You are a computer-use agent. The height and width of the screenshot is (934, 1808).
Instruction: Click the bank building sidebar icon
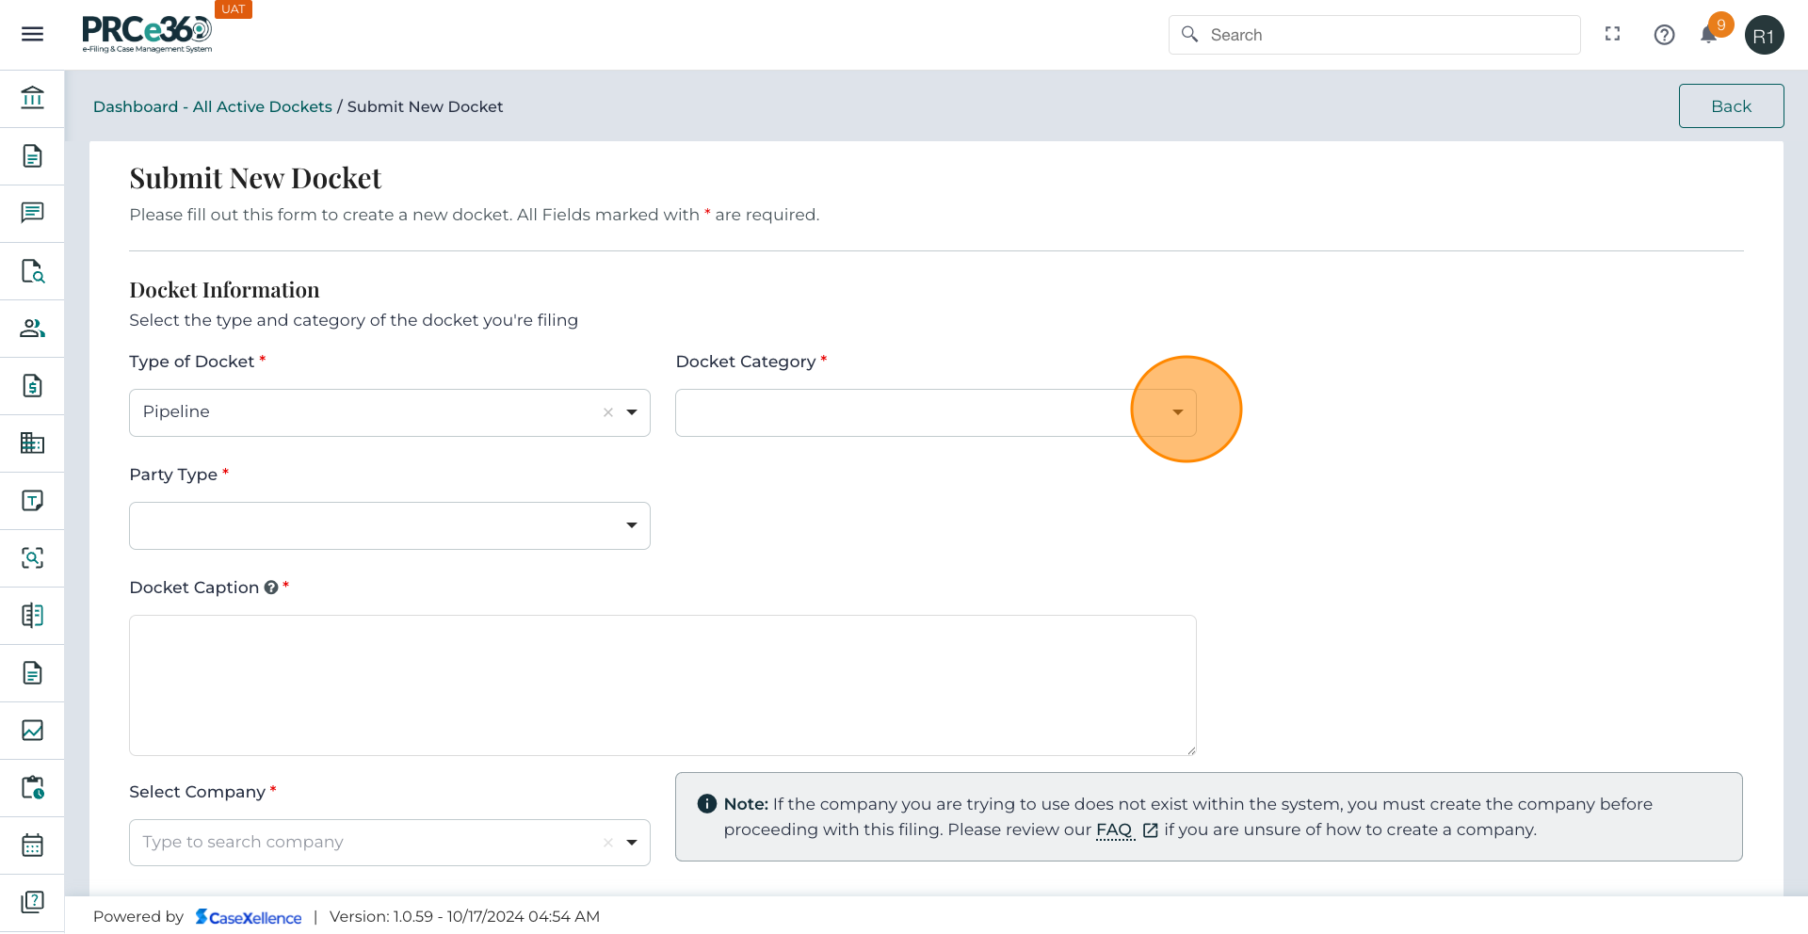(32, 98)
